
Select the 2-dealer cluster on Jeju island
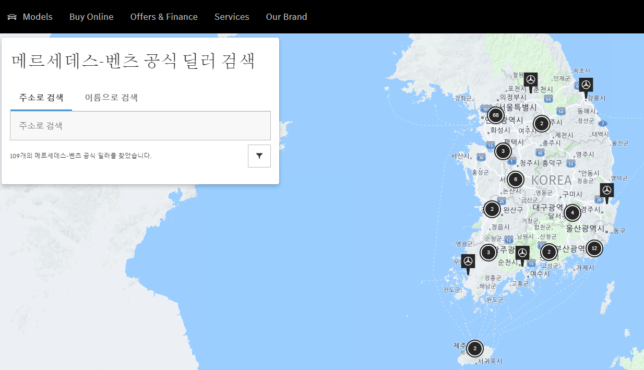coord(474,348)
